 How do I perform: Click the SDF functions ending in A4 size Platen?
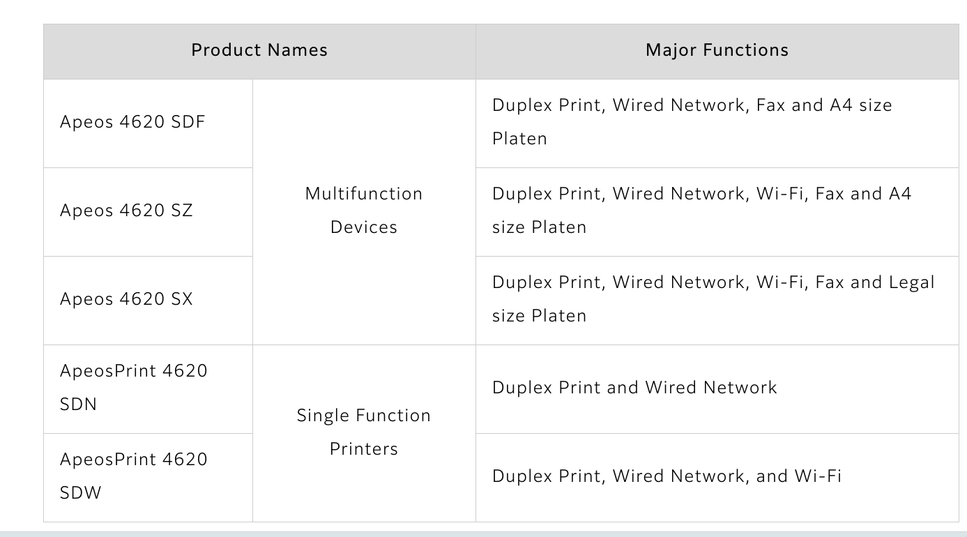pyautogui.click(x=692, y=122)
